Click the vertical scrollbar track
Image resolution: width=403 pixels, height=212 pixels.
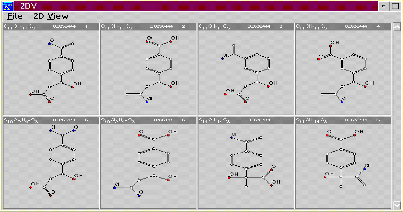(397, 116)
